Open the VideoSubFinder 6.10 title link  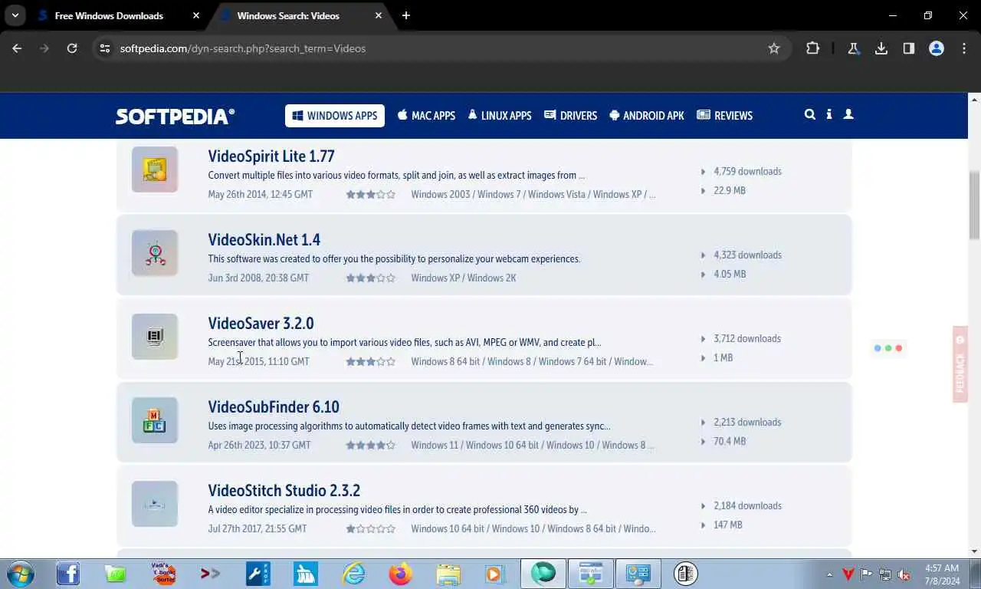[x=274, y=407]
